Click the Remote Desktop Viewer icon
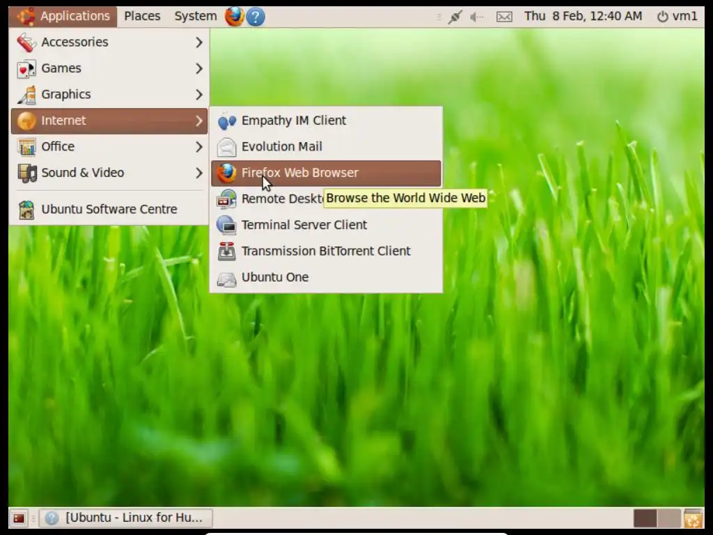The image size is (713, 535). coord(226,199)
